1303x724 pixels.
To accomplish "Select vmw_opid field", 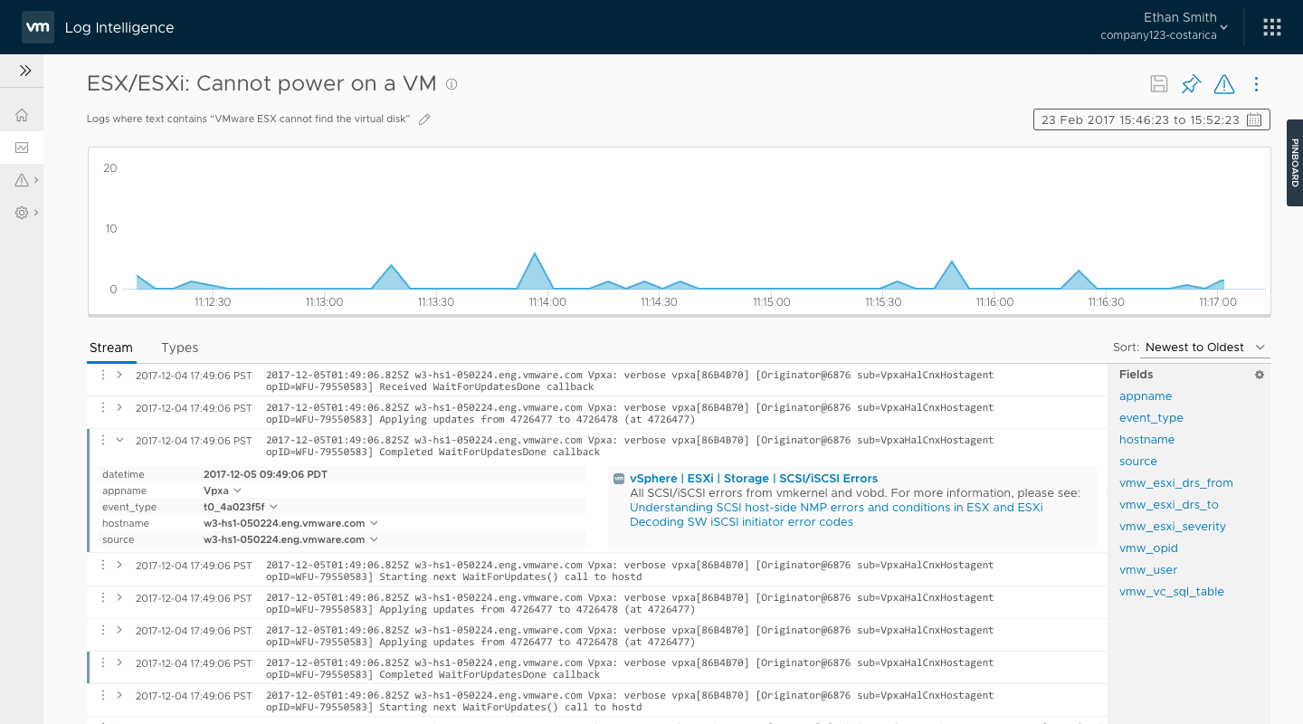I will (1149, 548).
